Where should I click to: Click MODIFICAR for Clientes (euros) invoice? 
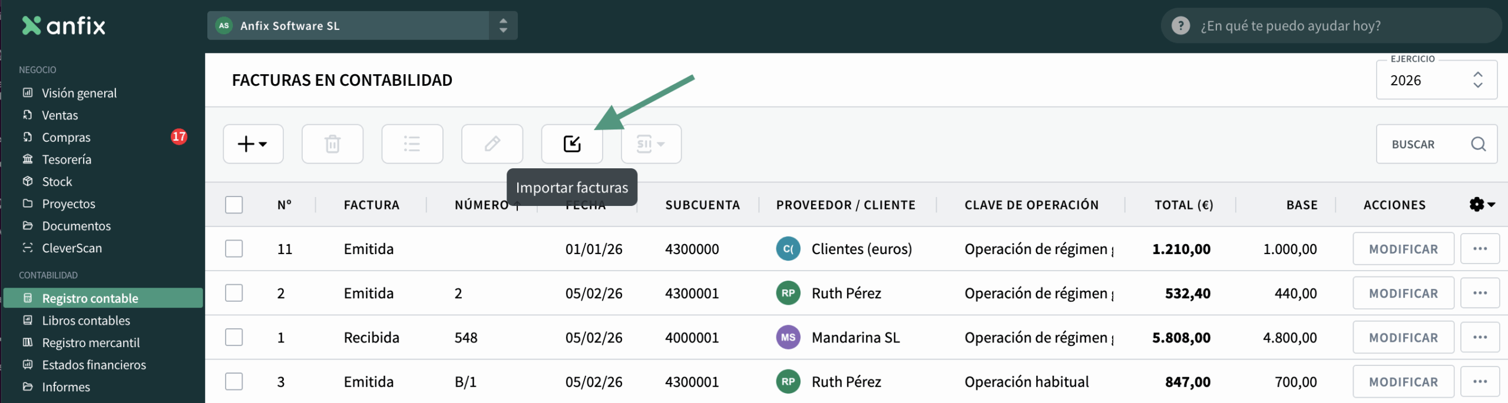1403,249
